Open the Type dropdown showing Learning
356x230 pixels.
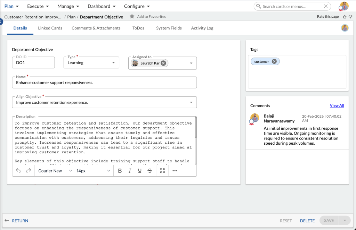point(91,63)
